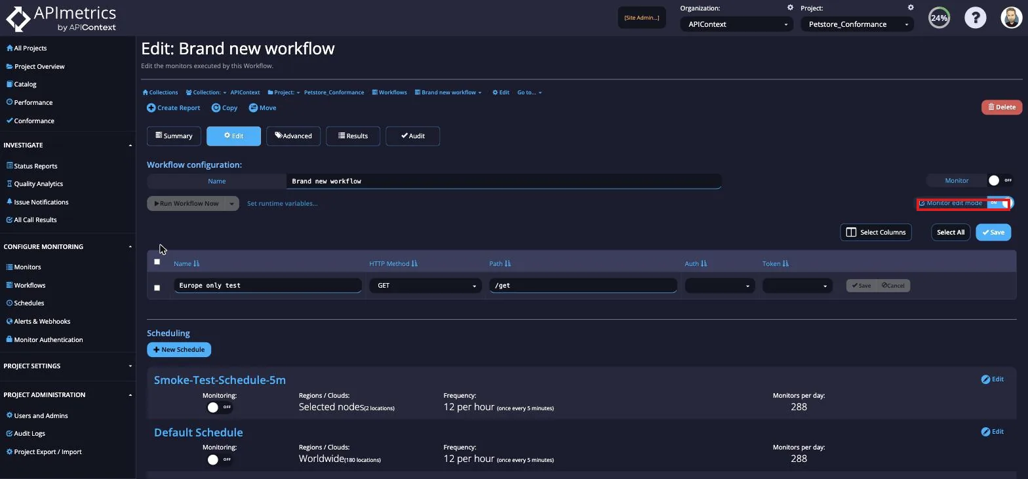This screenshot has width=1028, height=479.
Task: Open Quality Analytics
Action: pos(34,183)
